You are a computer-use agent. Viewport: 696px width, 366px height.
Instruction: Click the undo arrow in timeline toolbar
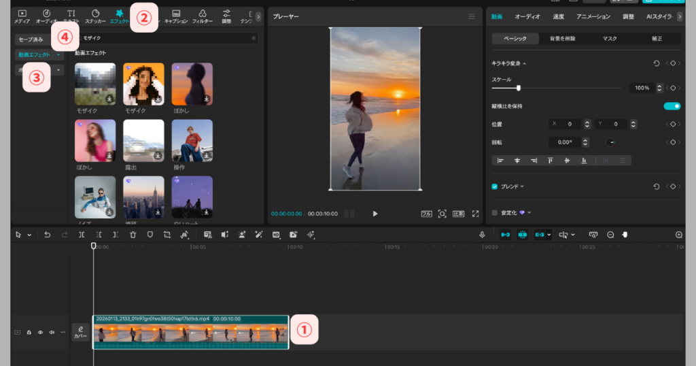47,235
